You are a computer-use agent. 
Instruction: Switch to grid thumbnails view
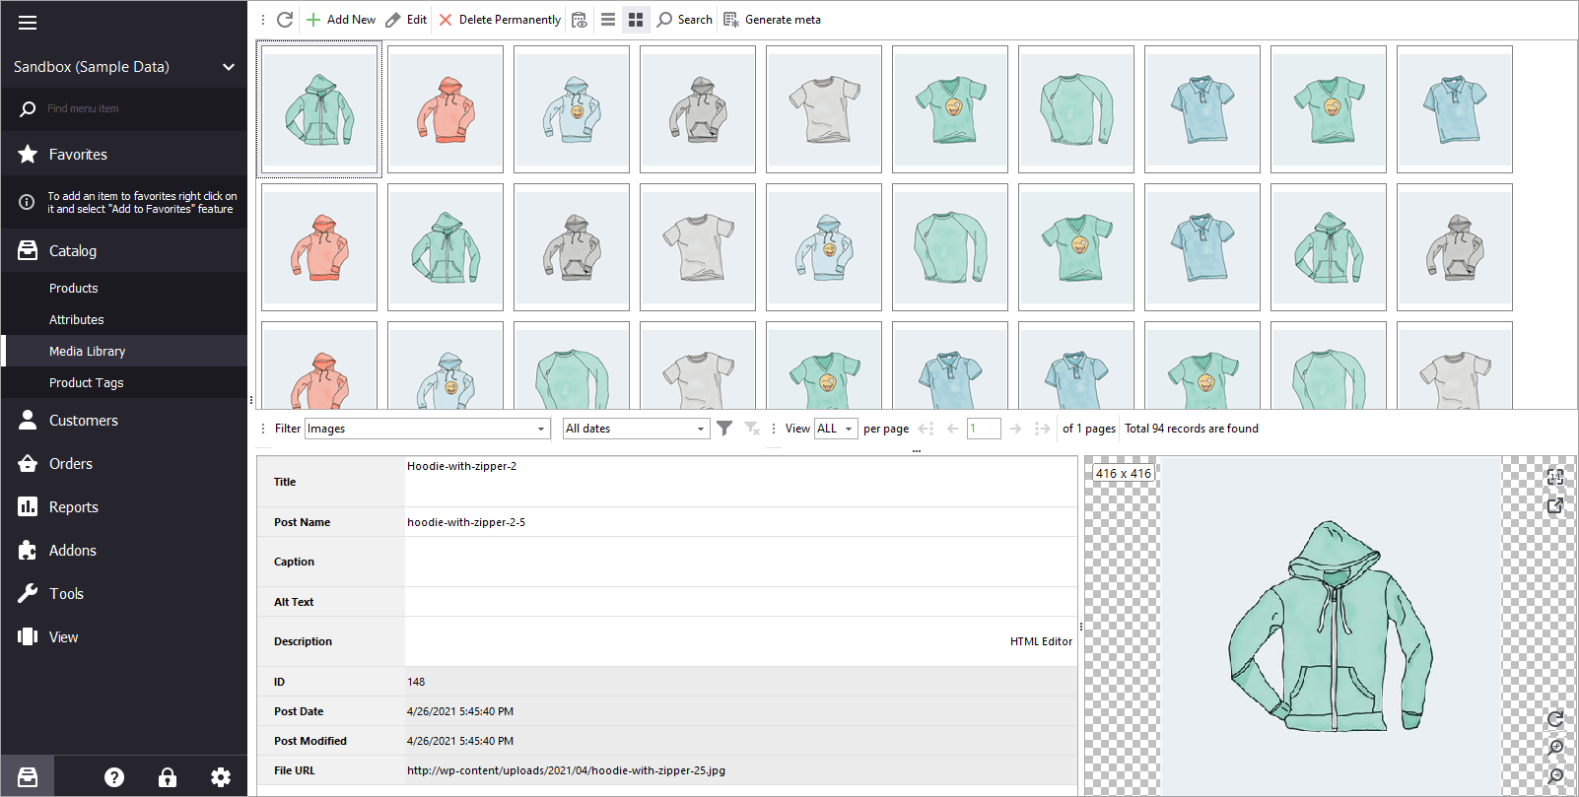point(636,20)
